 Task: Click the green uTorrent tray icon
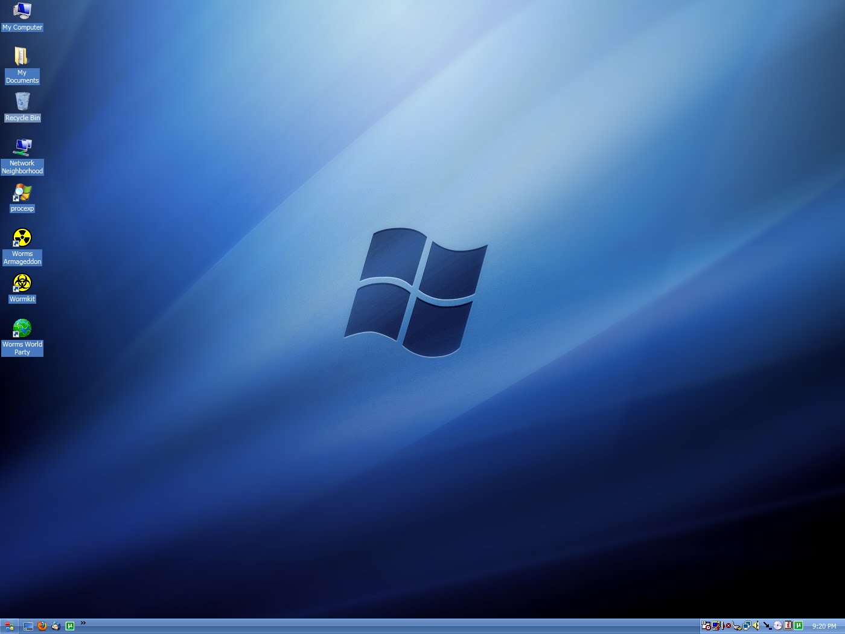799,626
